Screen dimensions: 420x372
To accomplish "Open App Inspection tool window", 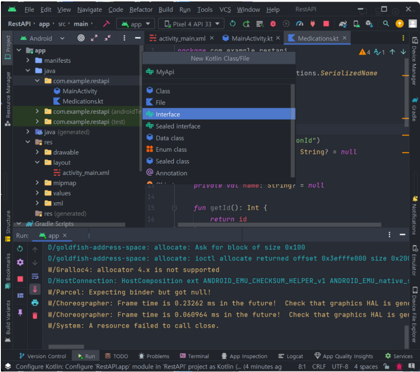I will pyautogui.click(x=244, y=356).
